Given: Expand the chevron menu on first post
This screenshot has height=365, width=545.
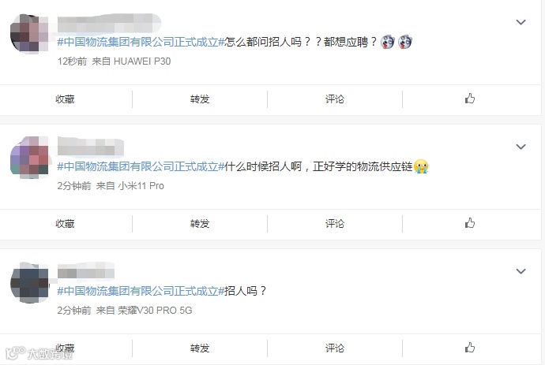Looking at the screenshot, I should pos(521,22).
